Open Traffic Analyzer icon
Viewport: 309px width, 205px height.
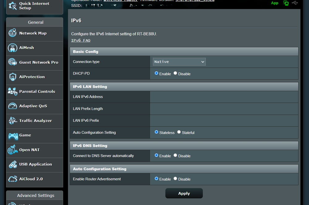click(12, 120)
